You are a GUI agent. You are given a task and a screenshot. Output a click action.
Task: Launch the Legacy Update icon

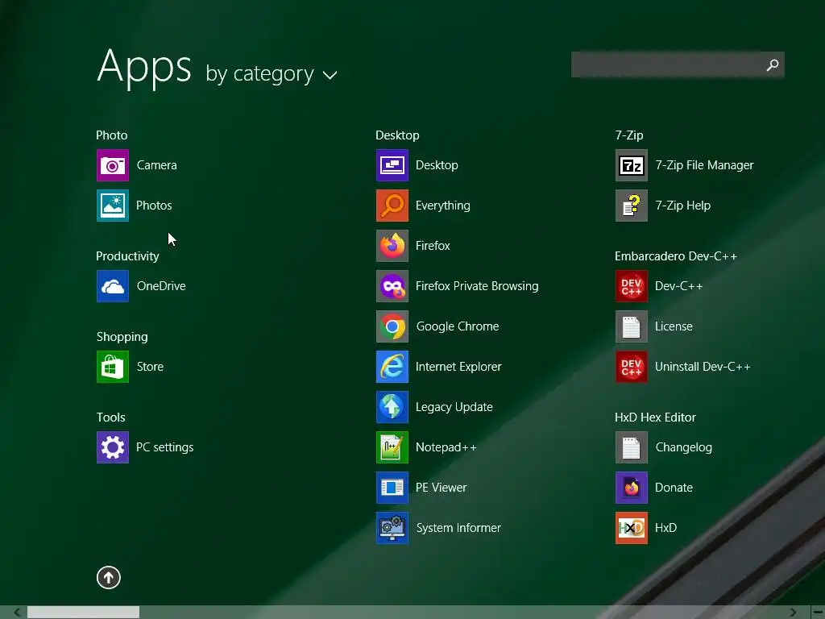392,407
